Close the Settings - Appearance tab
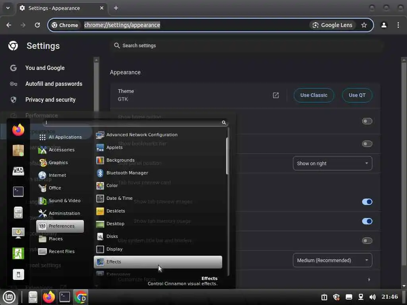This screenshot has width=407, height=305. click(102, 8)
